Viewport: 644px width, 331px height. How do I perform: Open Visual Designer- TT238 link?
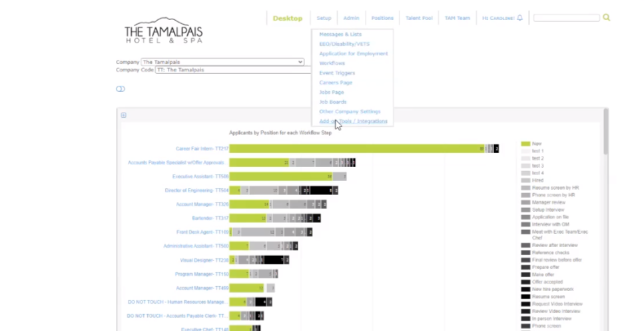coord(204,260)
